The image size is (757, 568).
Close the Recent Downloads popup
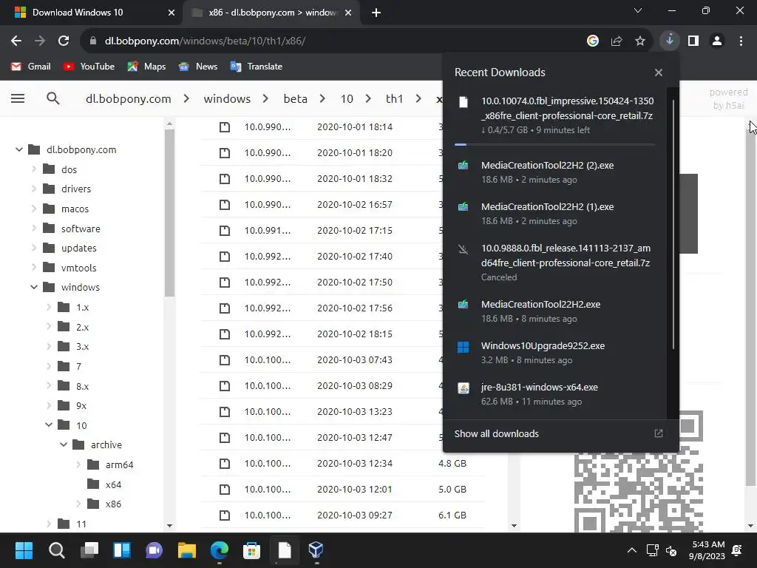(x=659, y=72)
